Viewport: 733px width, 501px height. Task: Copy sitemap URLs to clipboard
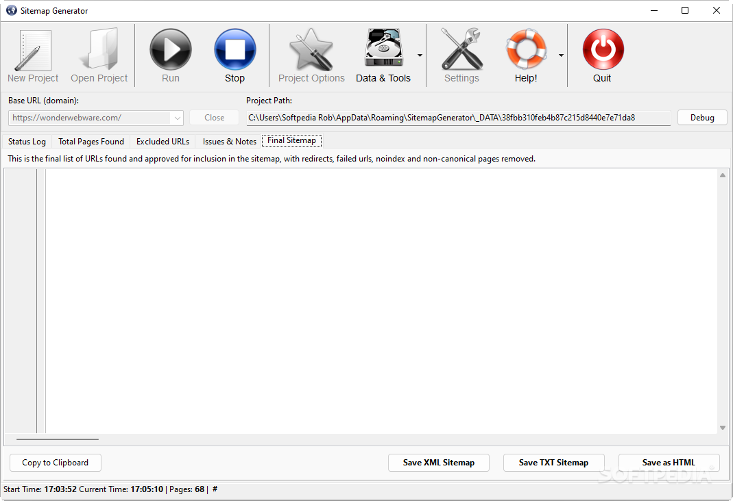[55, 462]
